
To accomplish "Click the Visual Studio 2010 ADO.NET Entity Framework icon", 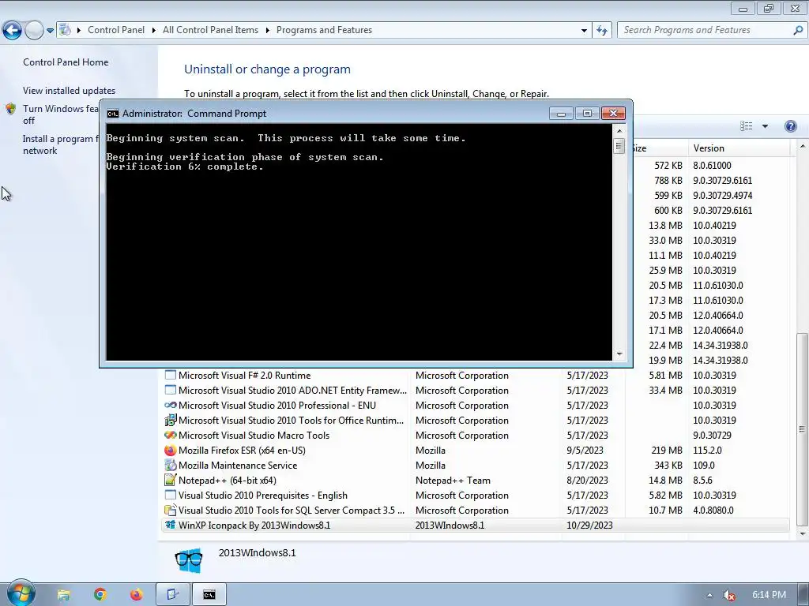I will tap(171, 391).
